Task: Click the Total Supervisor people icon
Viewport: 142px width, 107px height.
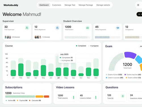Action: 27,28
